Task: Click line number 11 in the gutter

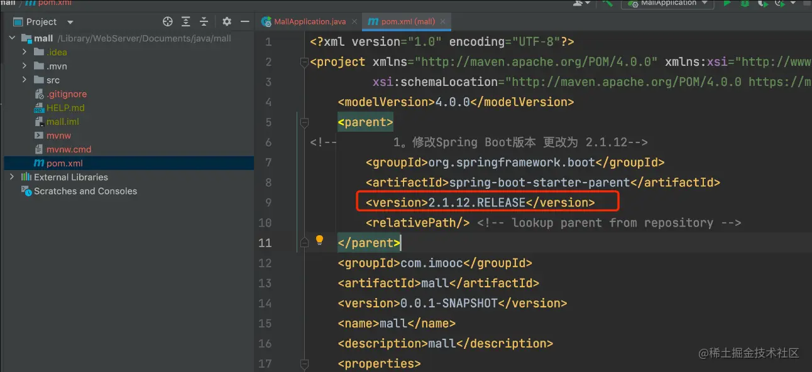Action: (265, 242)
